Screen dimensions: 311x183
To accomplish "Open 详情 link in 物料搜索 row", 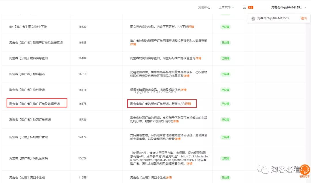I will click(183, 89).
